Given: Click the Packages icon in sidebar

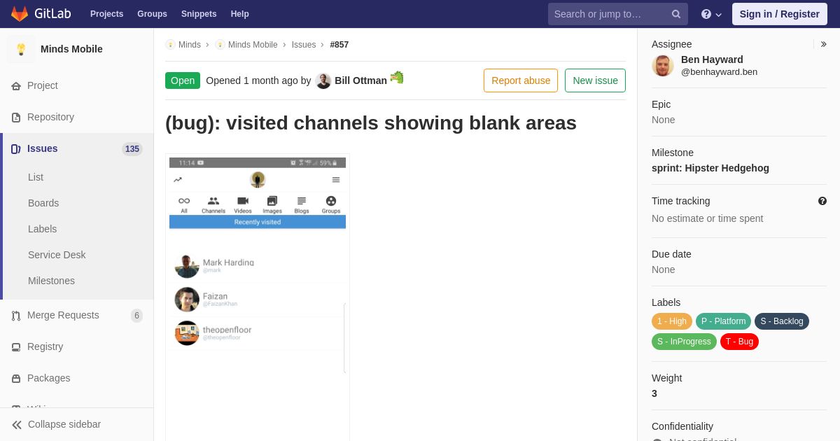Looking at the screenshot, I should pyautogui.click(x=16, y=378).
